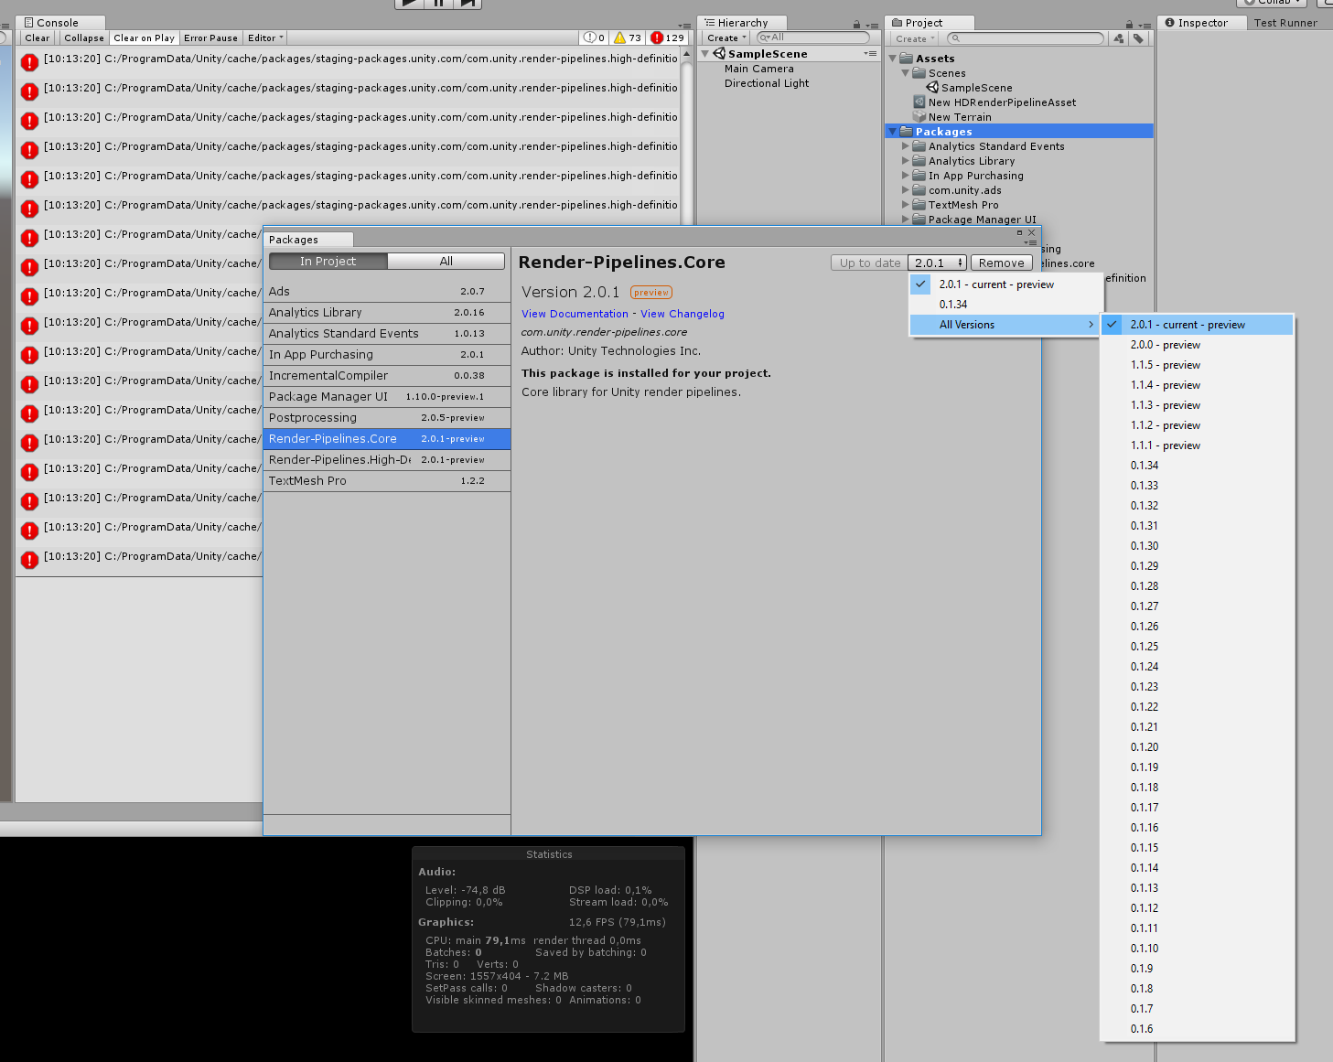Image resolution: width=1333 pixels, height=1062 pixels.
Task: Open Create dropdown in Project panel
Action: coord(915,38)
